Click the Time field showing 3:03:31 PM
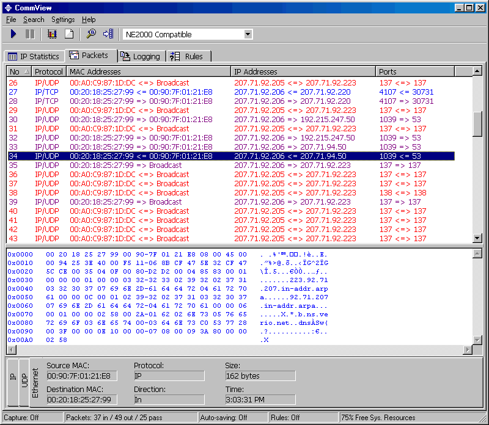The width and height of the screenshot is (489, 425). pyautogui.click(x=260, y=399)
